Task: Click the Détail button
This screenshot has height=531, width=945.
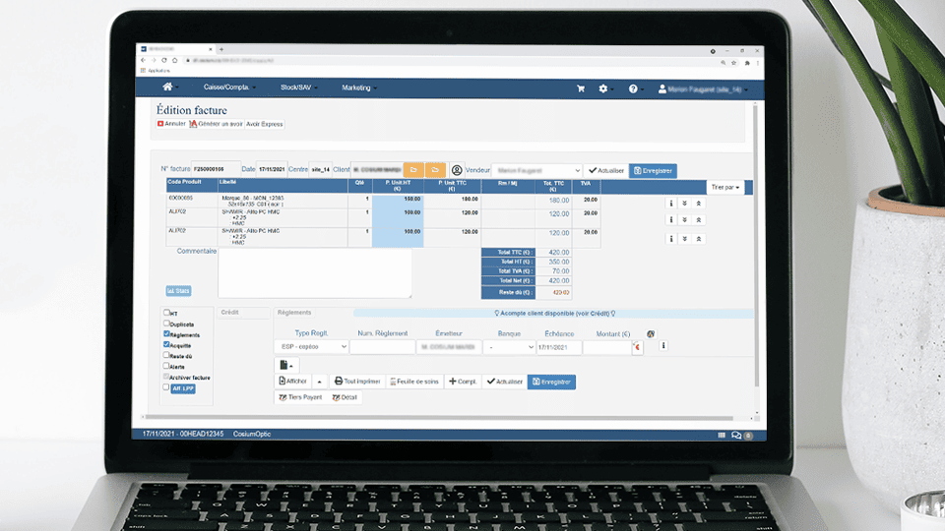Action: (345, 397)
